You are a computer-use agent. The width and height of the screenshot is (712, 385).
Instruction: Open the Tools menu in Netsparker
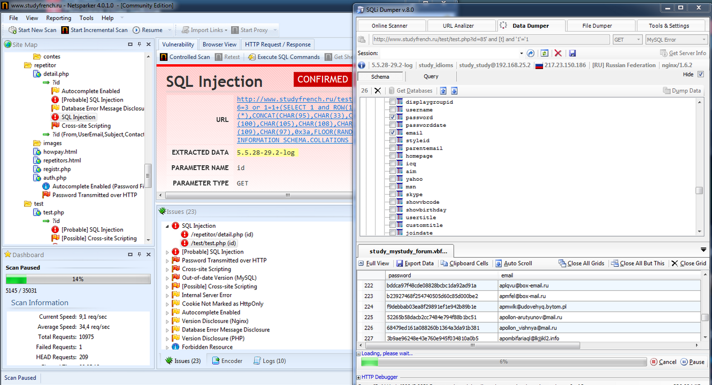coord(87,18)
